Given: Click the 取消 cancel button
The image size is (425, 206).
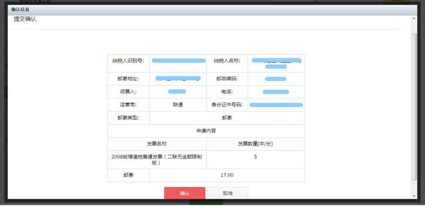Looking at the screenshot, I should [x=227, y=193].
